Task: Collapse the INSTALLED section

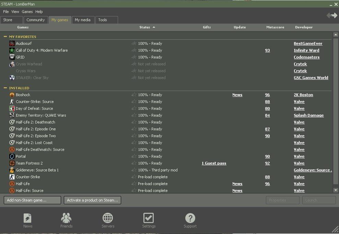Action: pyautogui.click(x=5, y=88)
